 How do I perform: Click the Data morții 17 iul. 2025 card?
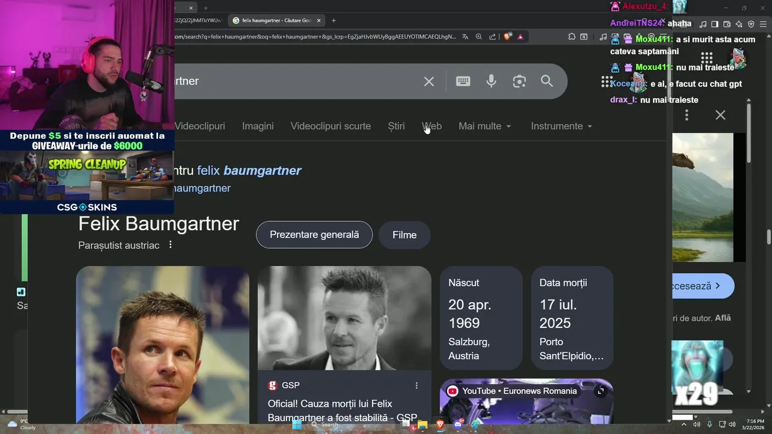point(572,318)
